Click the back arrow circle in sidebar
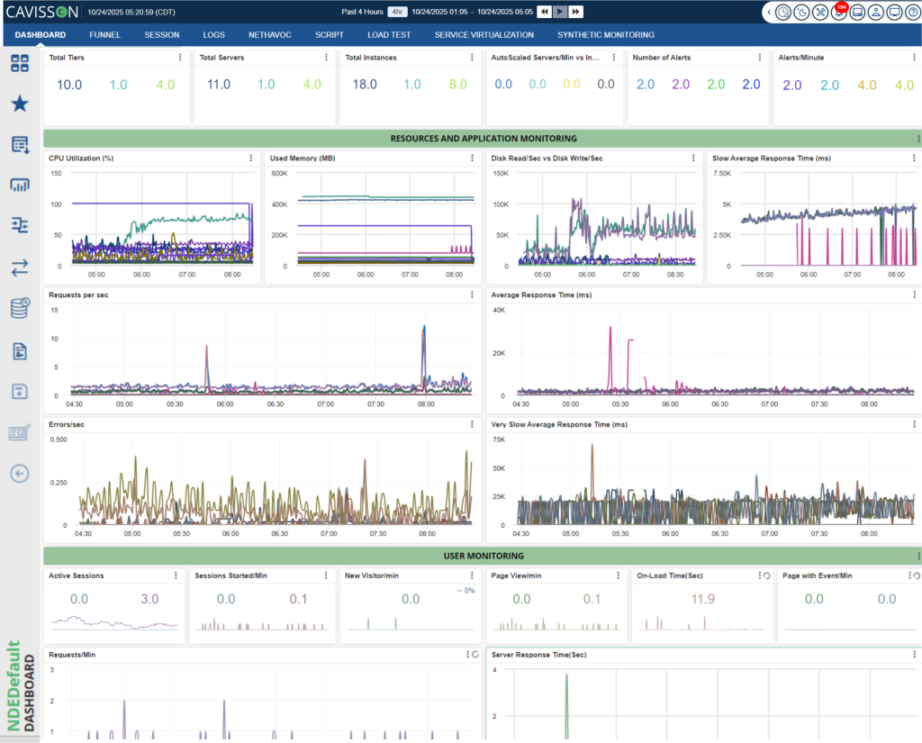This screenshot has height=743, width=922. [19, 474]
